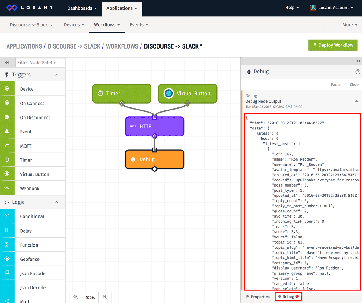Image resolution: width=362 pixels, height=303 pixels.
Task: Open the Workflows menu
Action: coord(107,25)
